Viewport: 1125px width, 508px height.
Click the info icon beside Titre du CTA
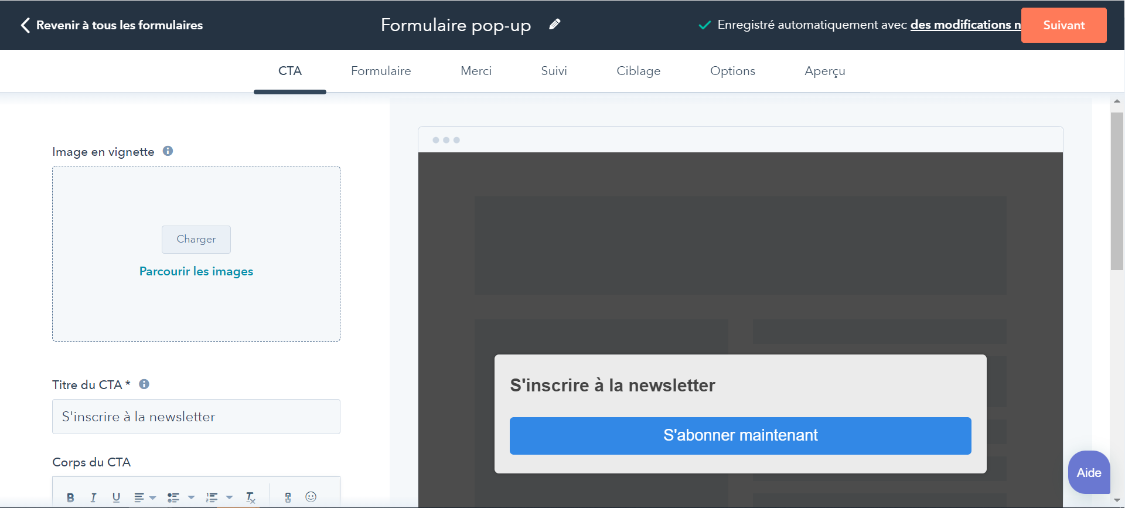[x=144, y=384]
